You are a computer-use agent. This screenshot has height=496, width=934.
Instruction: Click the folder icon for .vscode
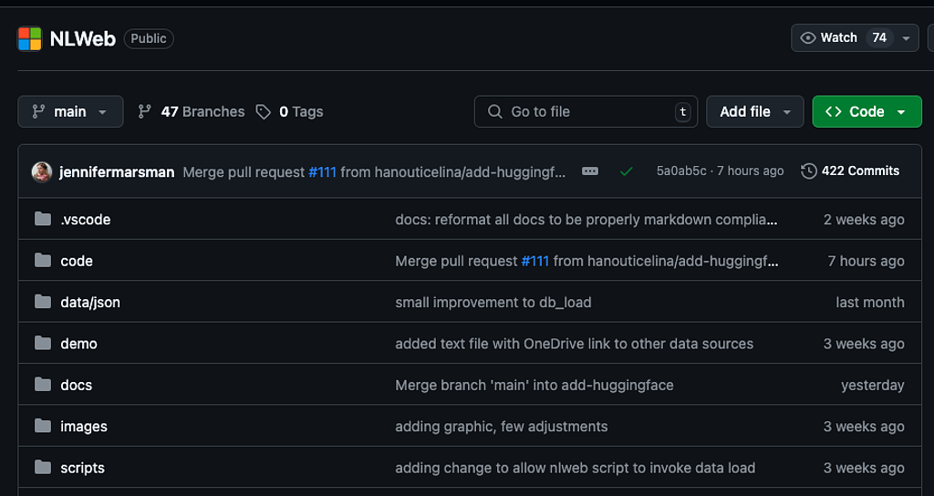pos(42,219)
